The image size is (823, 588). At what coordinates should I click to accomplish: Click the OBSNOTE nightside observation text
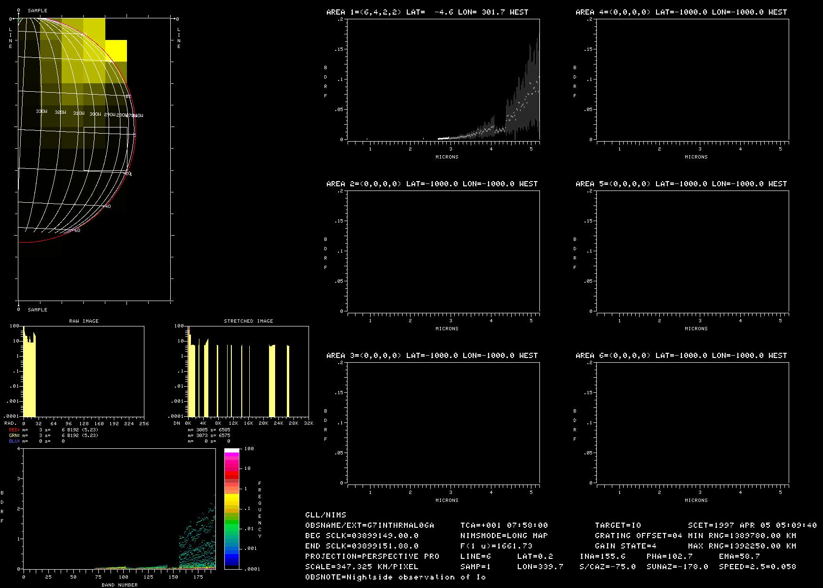pyautogui.click(x=395, y=577)
